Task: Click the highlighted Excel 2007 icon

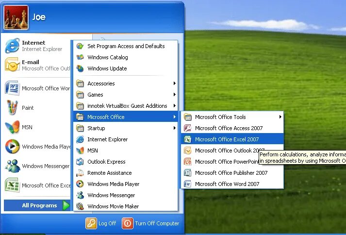Action: (188, 139)
